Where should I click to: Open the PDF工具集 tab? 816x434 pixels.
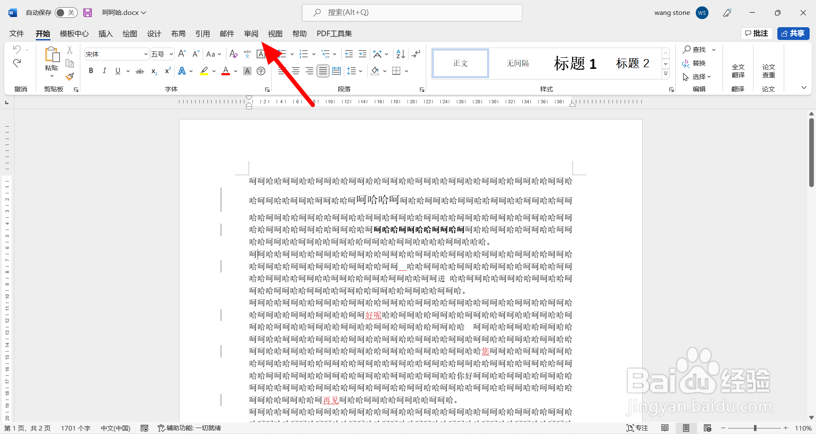point(334,34)
